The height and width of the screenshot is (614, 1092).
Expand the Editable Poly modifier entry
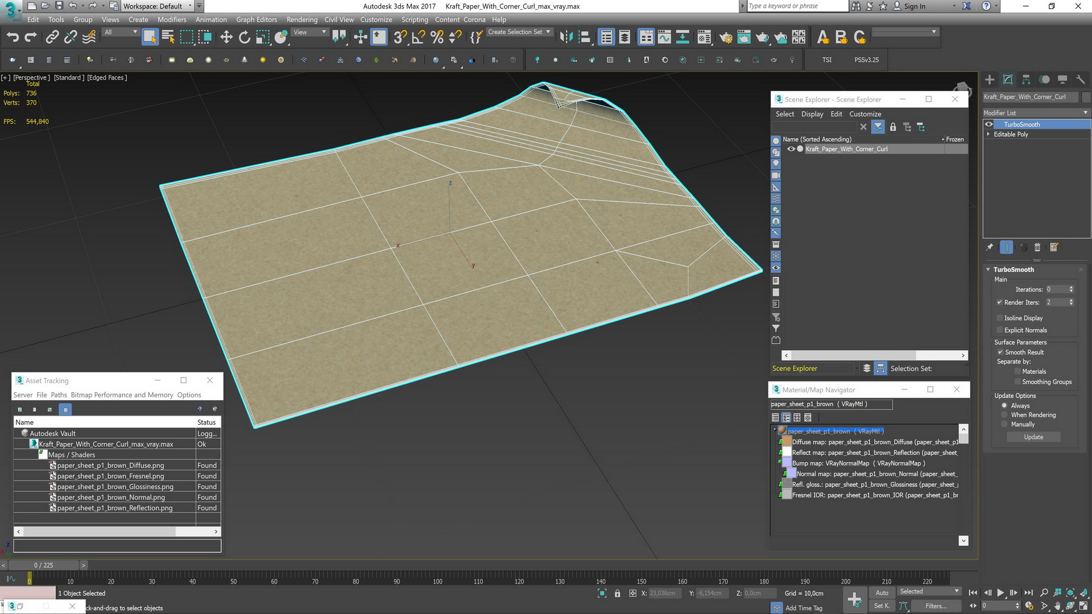coord(988,134)
